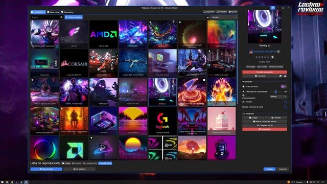Click the Abrir wallpaper button
327x184 pixels.
click(x=79, y=169)
